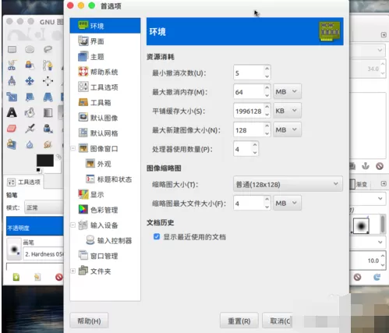Select 标题和状态 in preferences sidebar

coord(105,179)
